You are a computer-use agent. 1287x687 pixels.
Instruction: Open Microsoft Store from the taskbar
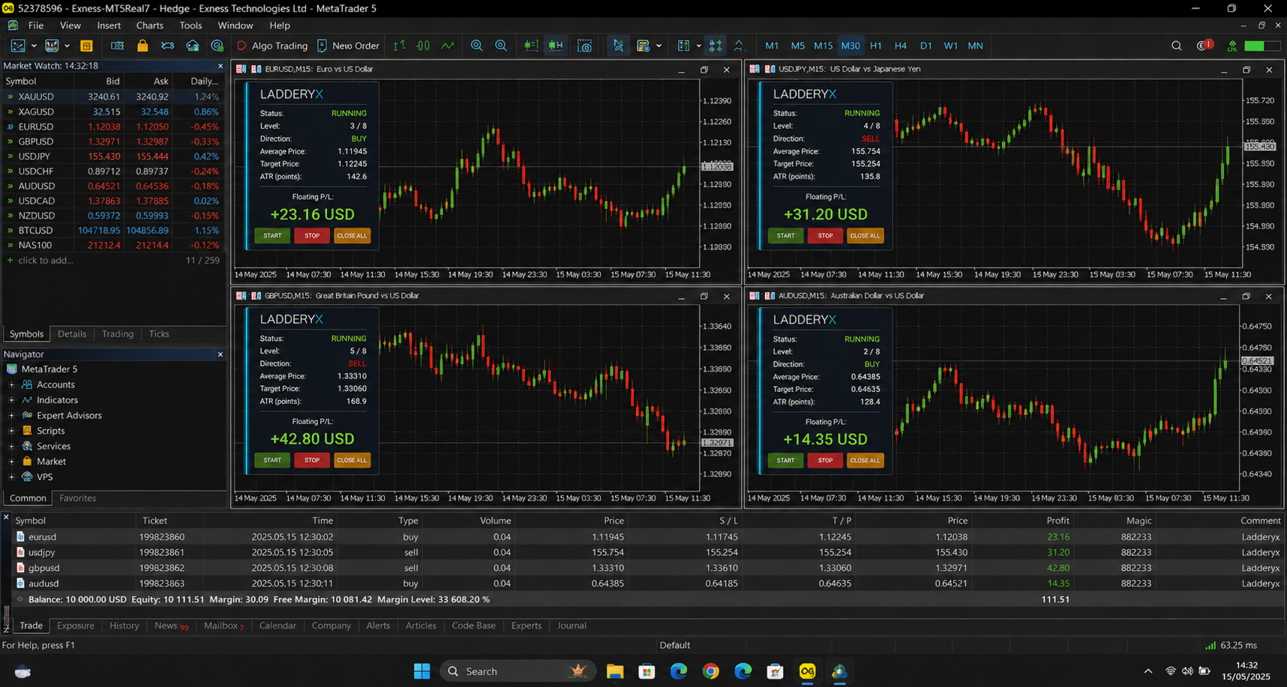coord(646,671)
